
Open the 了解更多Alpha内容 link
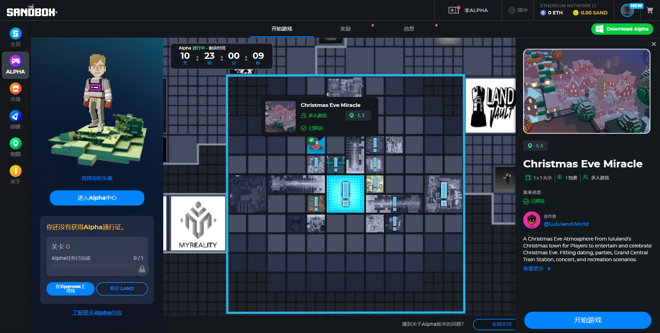(97, 312)
